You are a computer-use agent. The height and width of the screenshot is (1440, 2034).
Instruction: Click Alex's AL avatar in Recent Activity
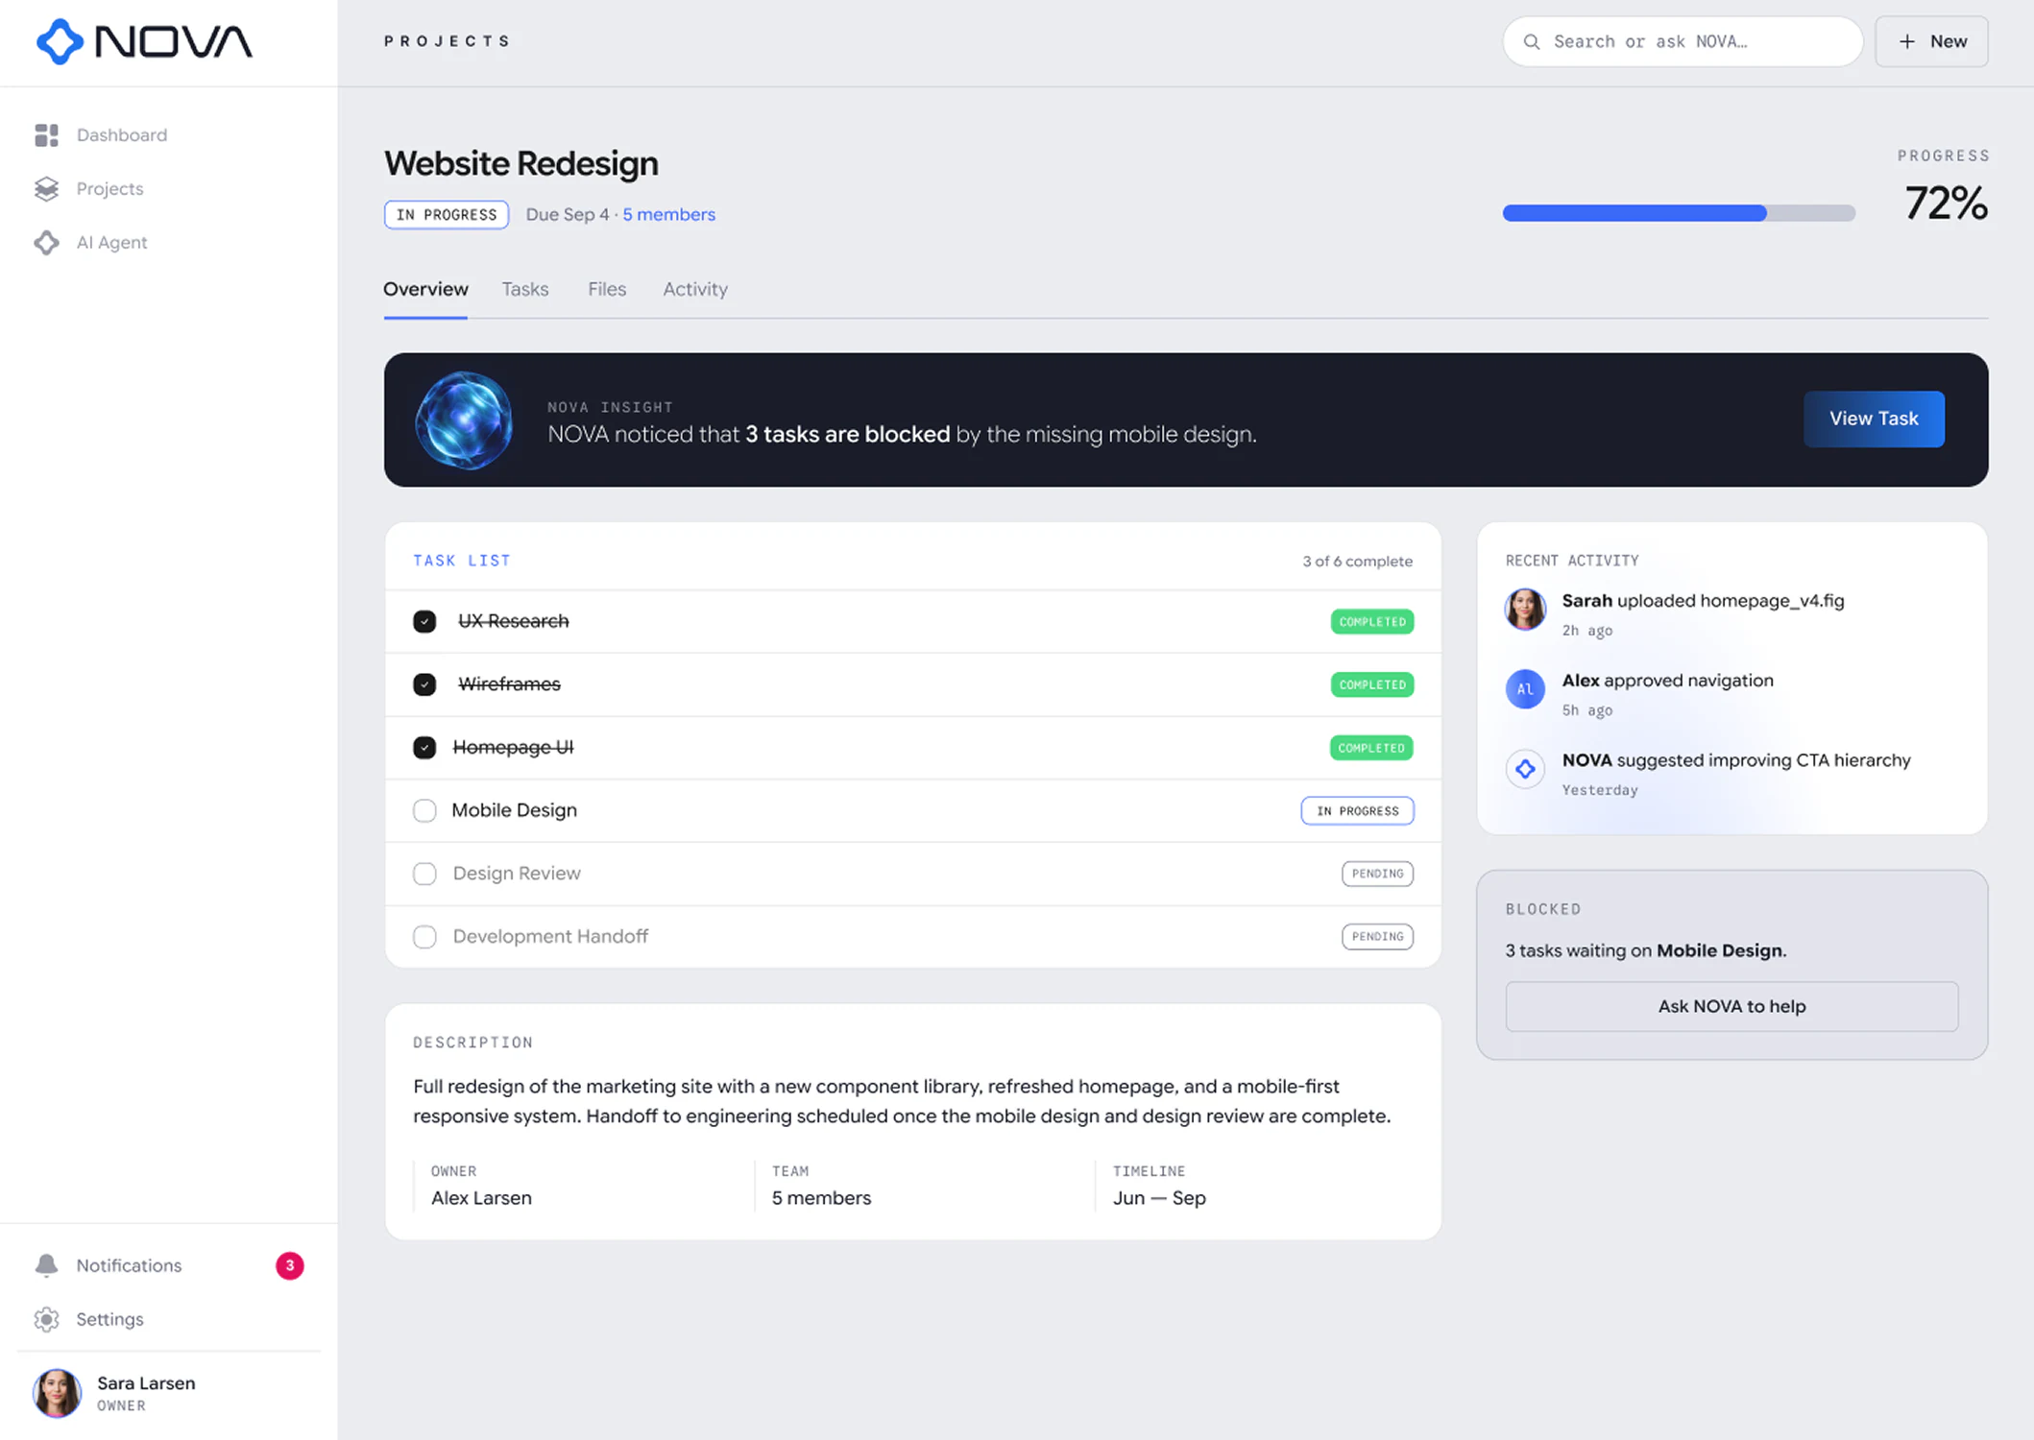[x=1525, y=688]
